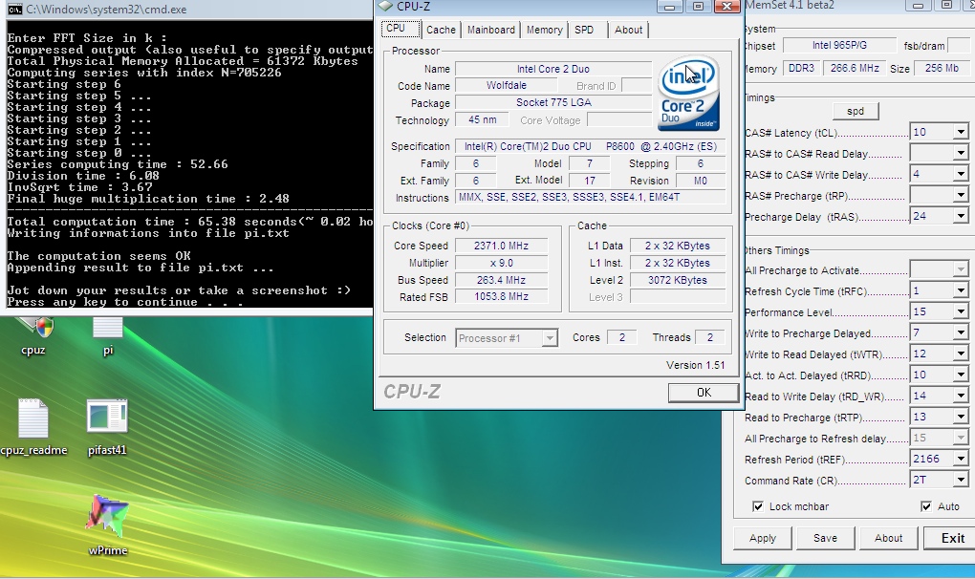Click the Technology value 45 nm

pyautogui.click(x=482, y=119)
